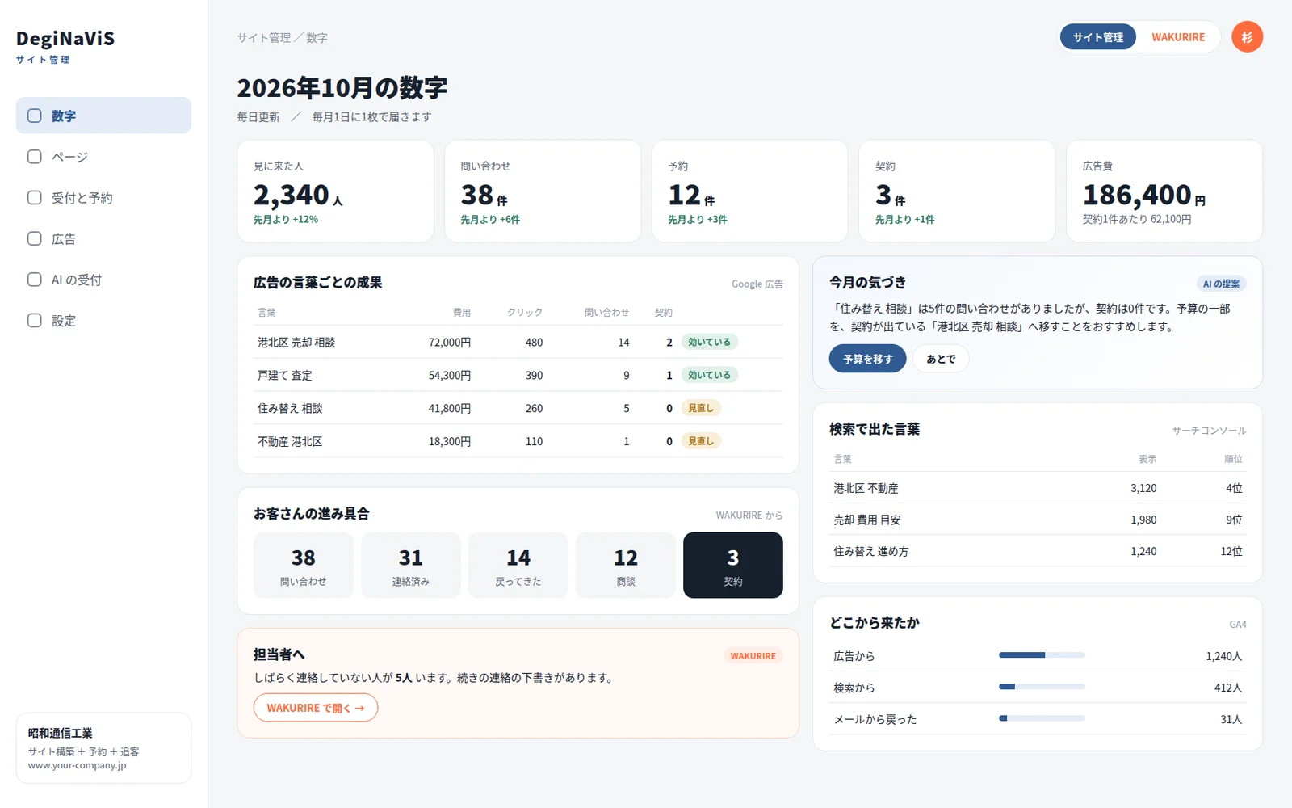This screenshot has height=808, width=1292.
Task: Click the あとで button
Action: [941, 359]
